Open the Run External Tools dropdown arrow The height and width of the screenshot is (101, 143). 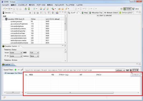55,9
